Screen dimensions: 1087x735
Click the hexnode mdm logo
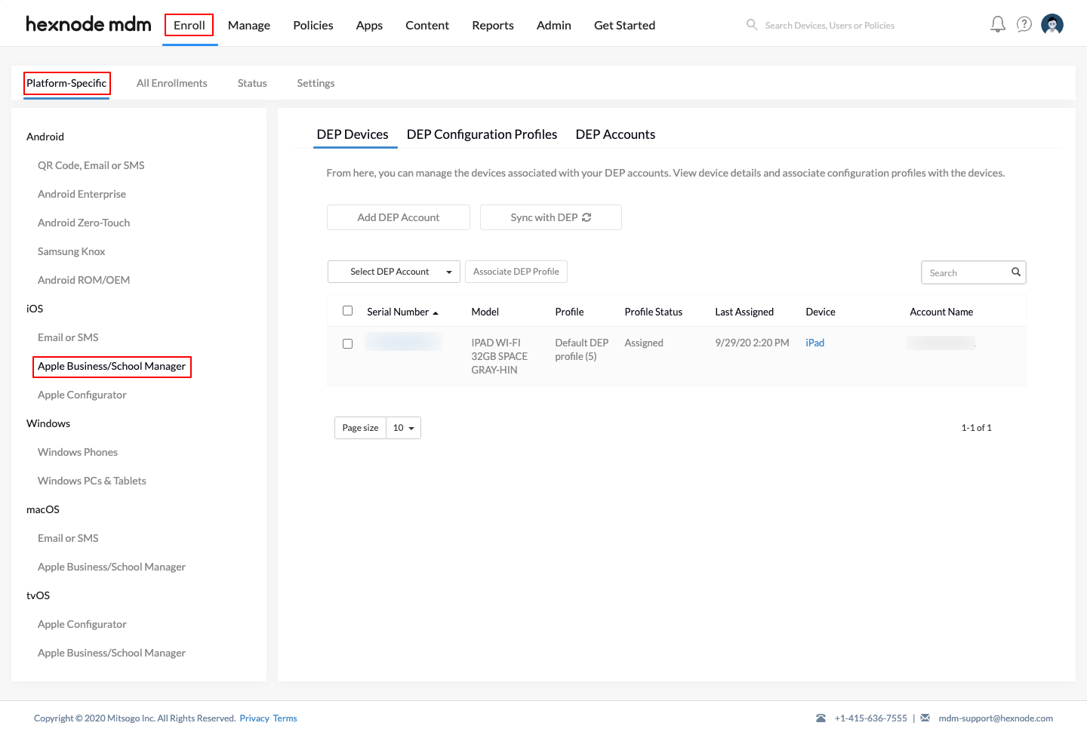tap(88, 24)
